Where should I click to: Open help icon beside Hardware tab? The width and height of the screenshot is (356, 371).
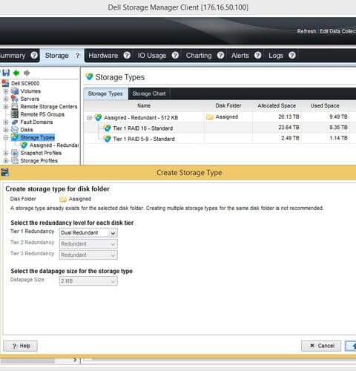click(127, 55)
